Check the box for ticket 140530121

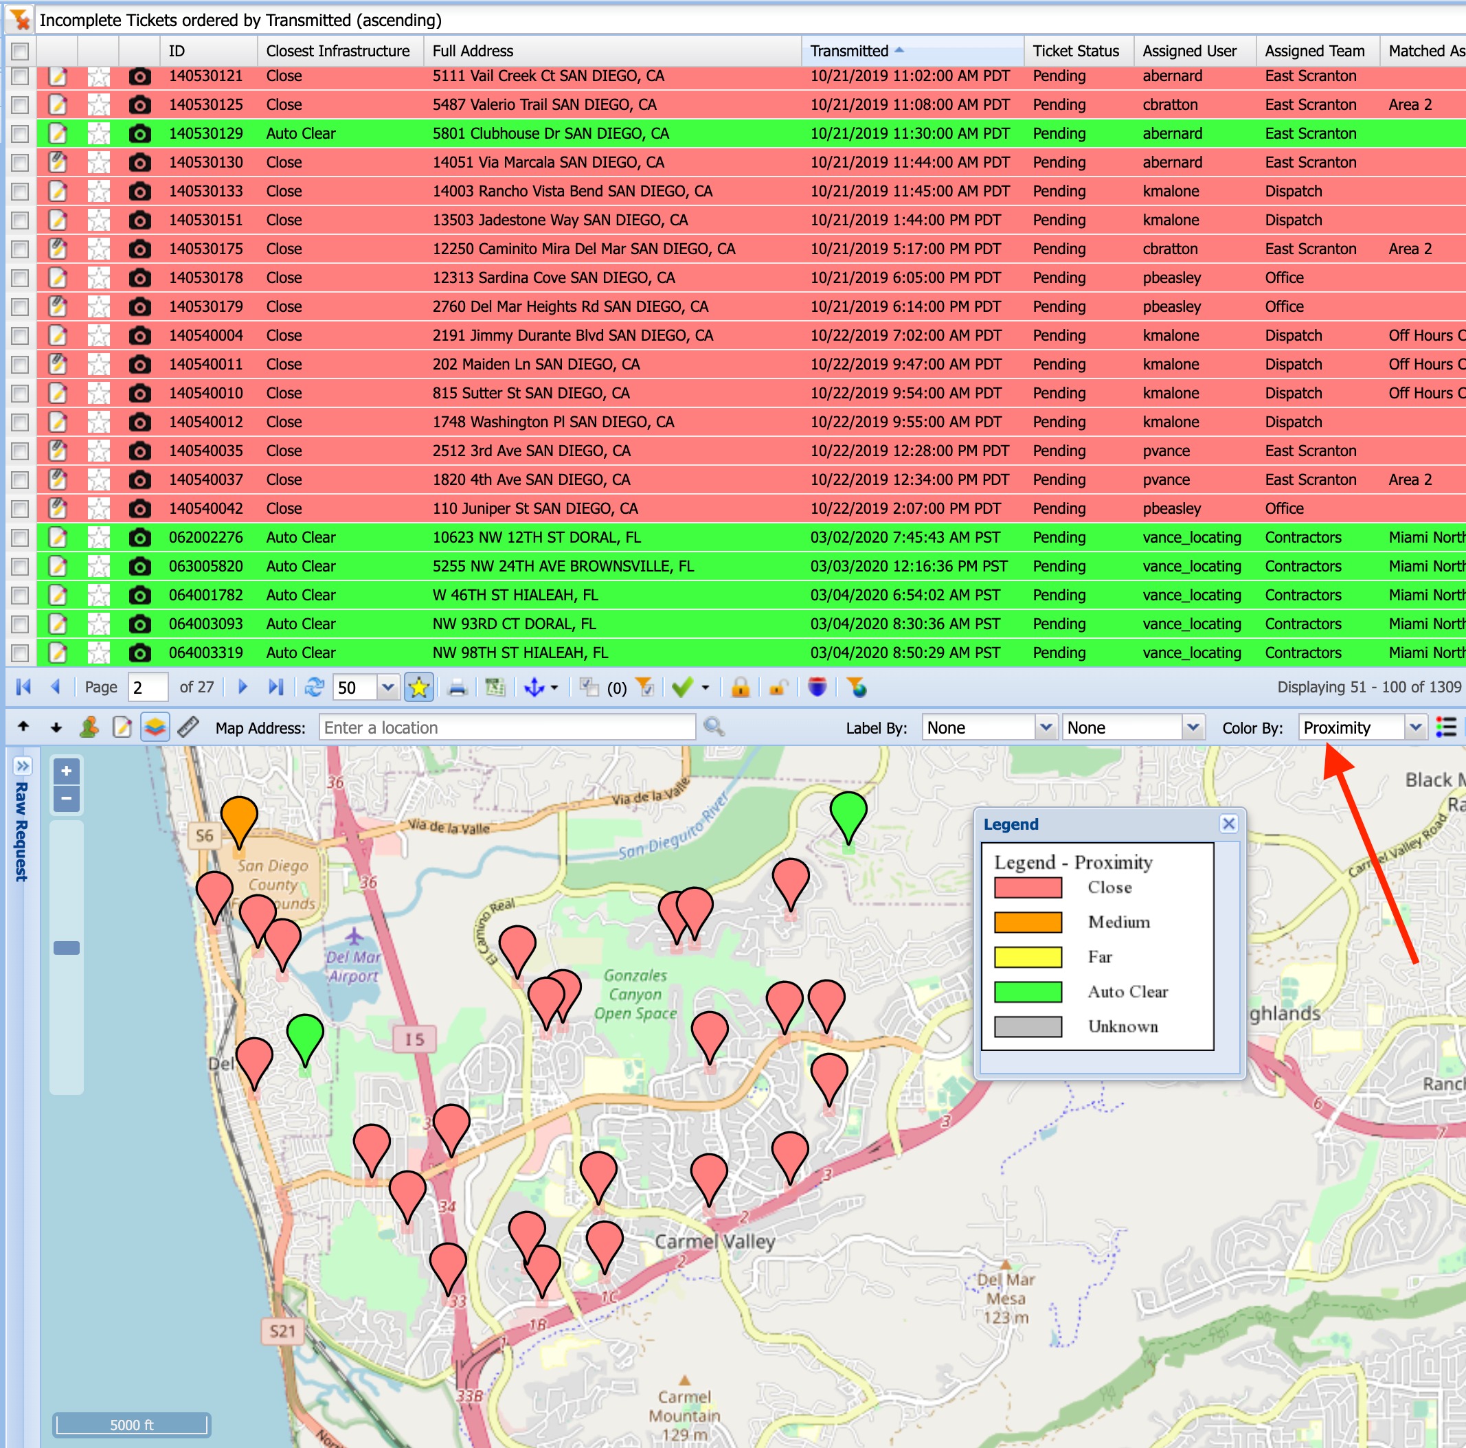tap(21, 76)
